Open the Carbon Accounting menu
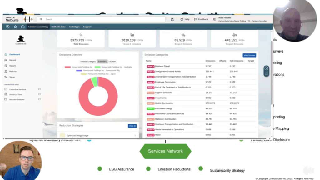 click(38, 27)
